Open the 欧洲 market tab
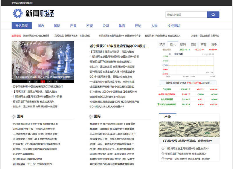 point(183,44)
